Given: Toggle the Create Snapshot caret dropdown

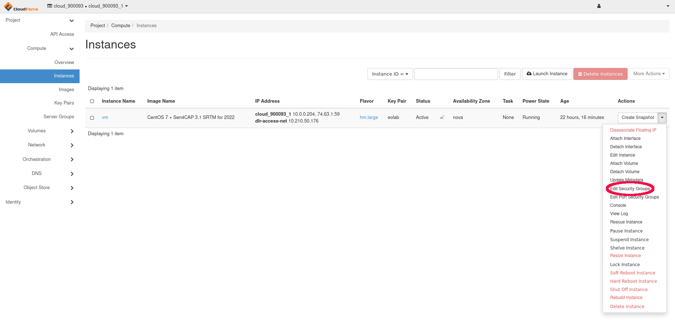Looking at the screenshot, I should 662,118.
